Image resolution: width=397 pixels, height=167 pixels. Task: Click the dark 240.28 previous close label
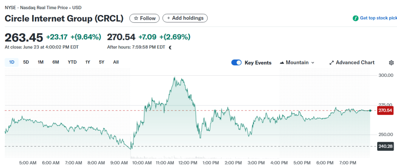tap(385, 146)
